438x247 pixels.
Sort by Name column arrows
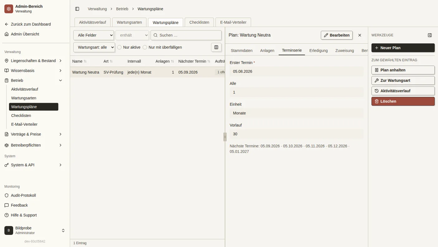click(85, 61)
